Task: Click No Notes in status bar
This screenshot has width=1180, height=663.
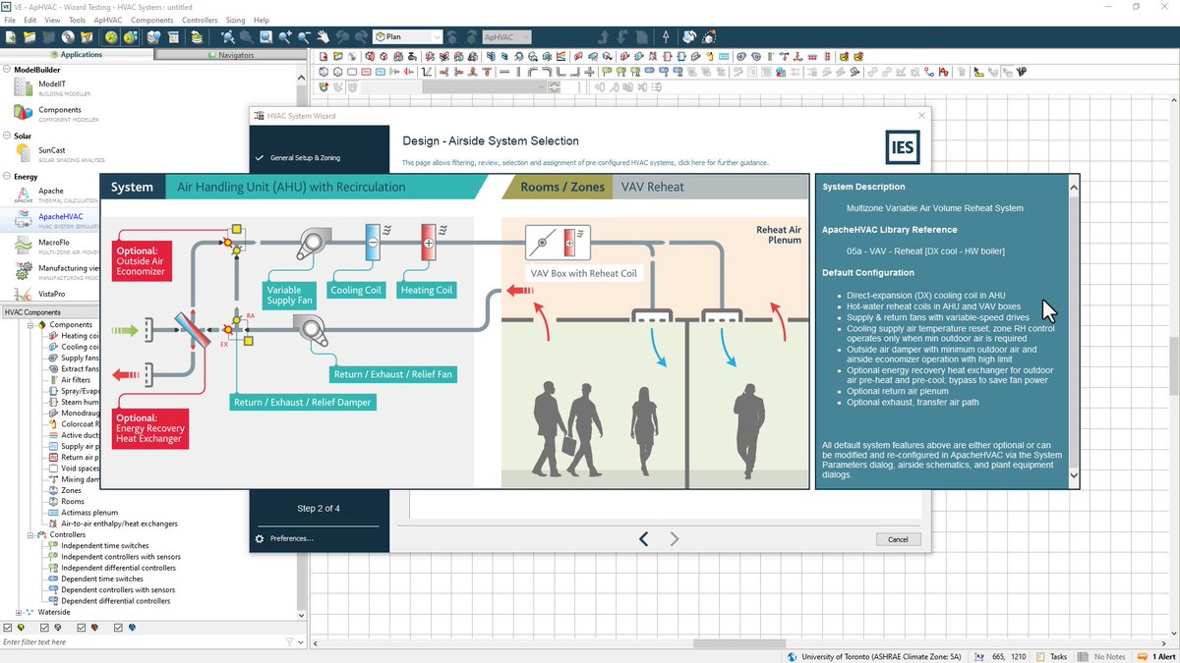Action: click(x=1103, y=656)
